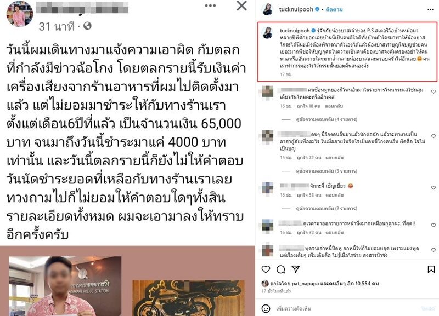Viewport: 439px width, 316px height.
Task: Open Instagram post three-dot options menu
Action: (430, 9)
